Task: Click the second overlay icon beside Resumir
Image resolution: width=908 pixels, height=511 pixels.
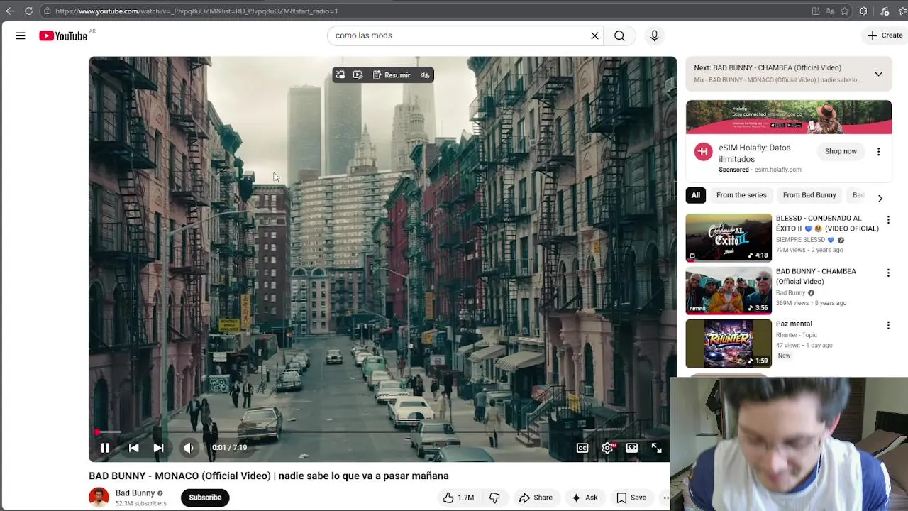Action: tap(358, 75)
